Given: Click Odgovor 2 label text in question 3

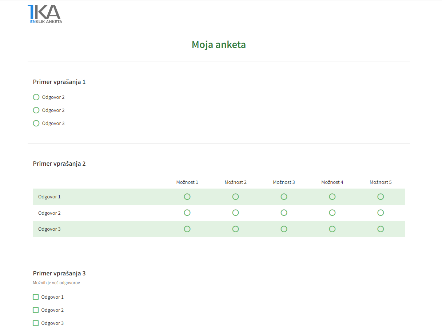Looking at the screenshot, I should tap(52, 310).
